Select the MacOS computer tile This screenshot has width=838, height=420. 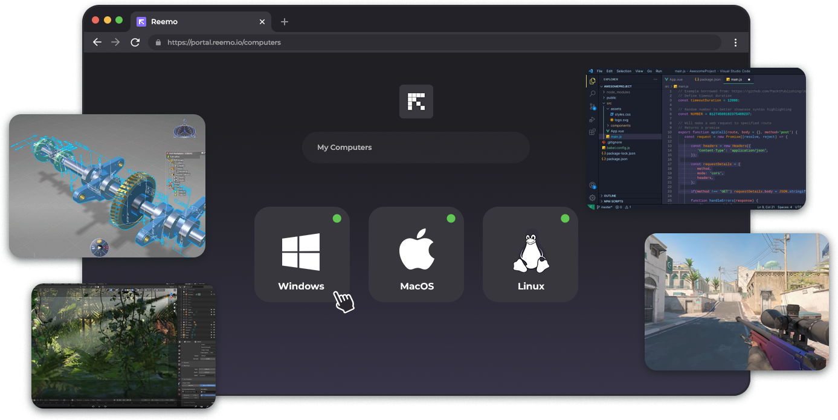(x=416, y=254)
